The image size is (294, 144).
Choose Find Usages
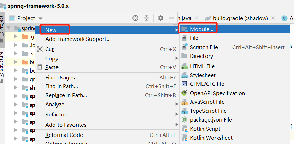coord(107,77)
